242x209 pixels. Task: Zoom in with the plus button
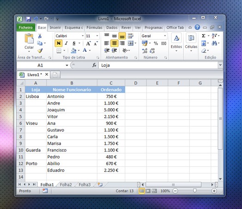pos(214,191)
